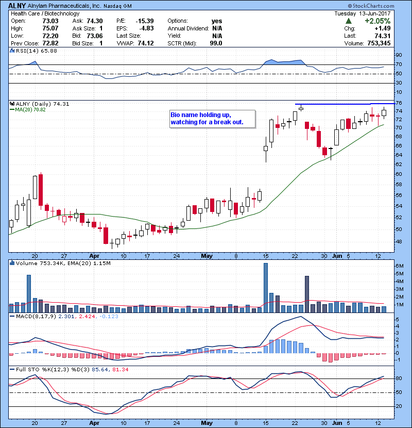412x428 pixels.
Task: Click the 'Apr' label on price chart axis
Action: pyautogui.click(x=94, y=256)
